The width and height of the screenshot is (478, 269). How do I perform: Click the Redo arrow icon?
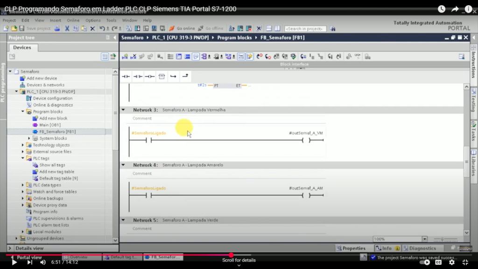click(114, 28)
